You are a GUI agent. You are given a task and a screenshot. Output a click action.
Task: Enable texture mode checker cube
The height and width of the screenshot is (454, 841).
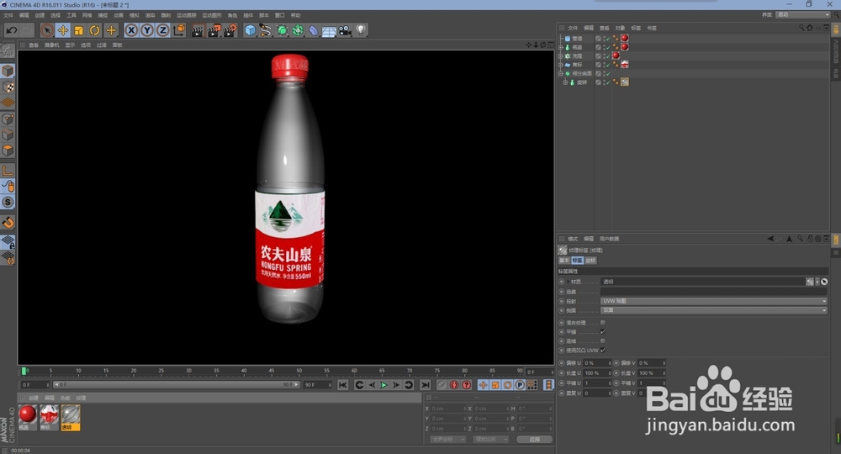click(x=8, y=87)
